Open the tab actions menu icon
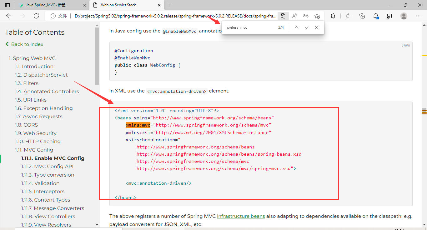This screenshot has width=427, height=230. (x=8, y=5)
